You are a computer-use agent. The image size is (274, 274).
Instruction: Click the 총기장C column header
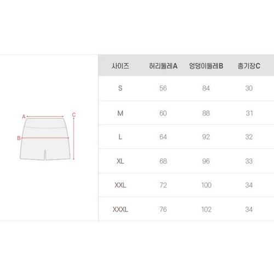click(249, 66)
